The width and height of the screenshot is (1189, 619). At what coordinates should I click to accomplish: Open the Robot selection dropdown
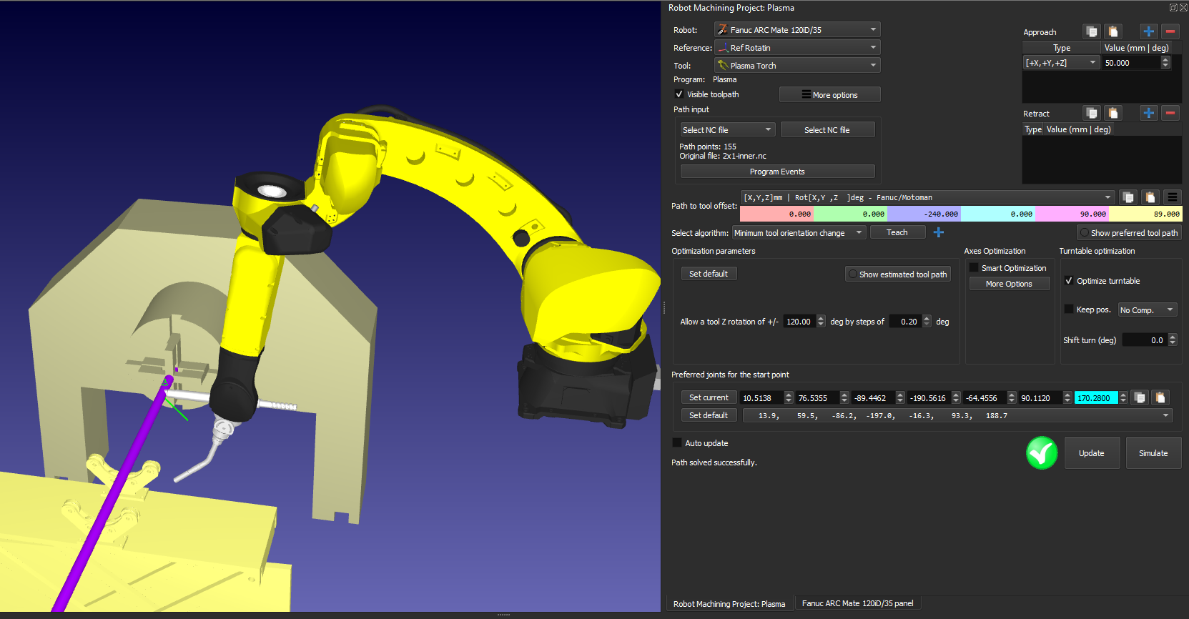click(796, 30)
